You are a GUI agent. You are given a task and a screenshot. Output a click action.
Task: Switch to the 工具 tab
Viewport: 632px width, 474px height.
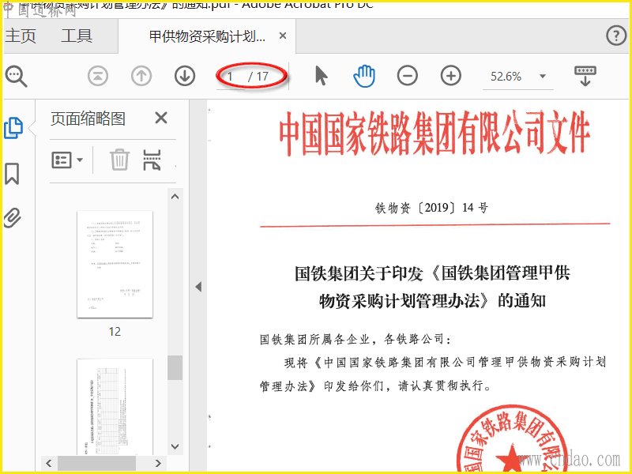pos(77,36)
